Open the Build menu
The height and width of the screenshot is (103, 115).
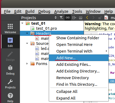click(x=30, y=11)
